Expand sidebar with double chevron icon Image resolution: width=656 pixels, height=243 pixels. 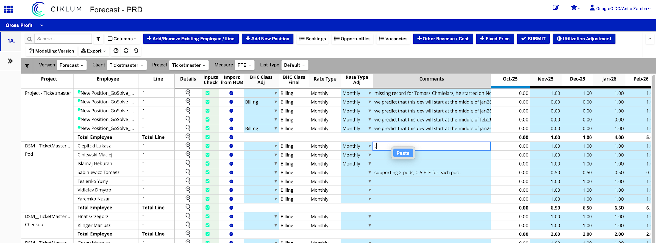point(10,61)
